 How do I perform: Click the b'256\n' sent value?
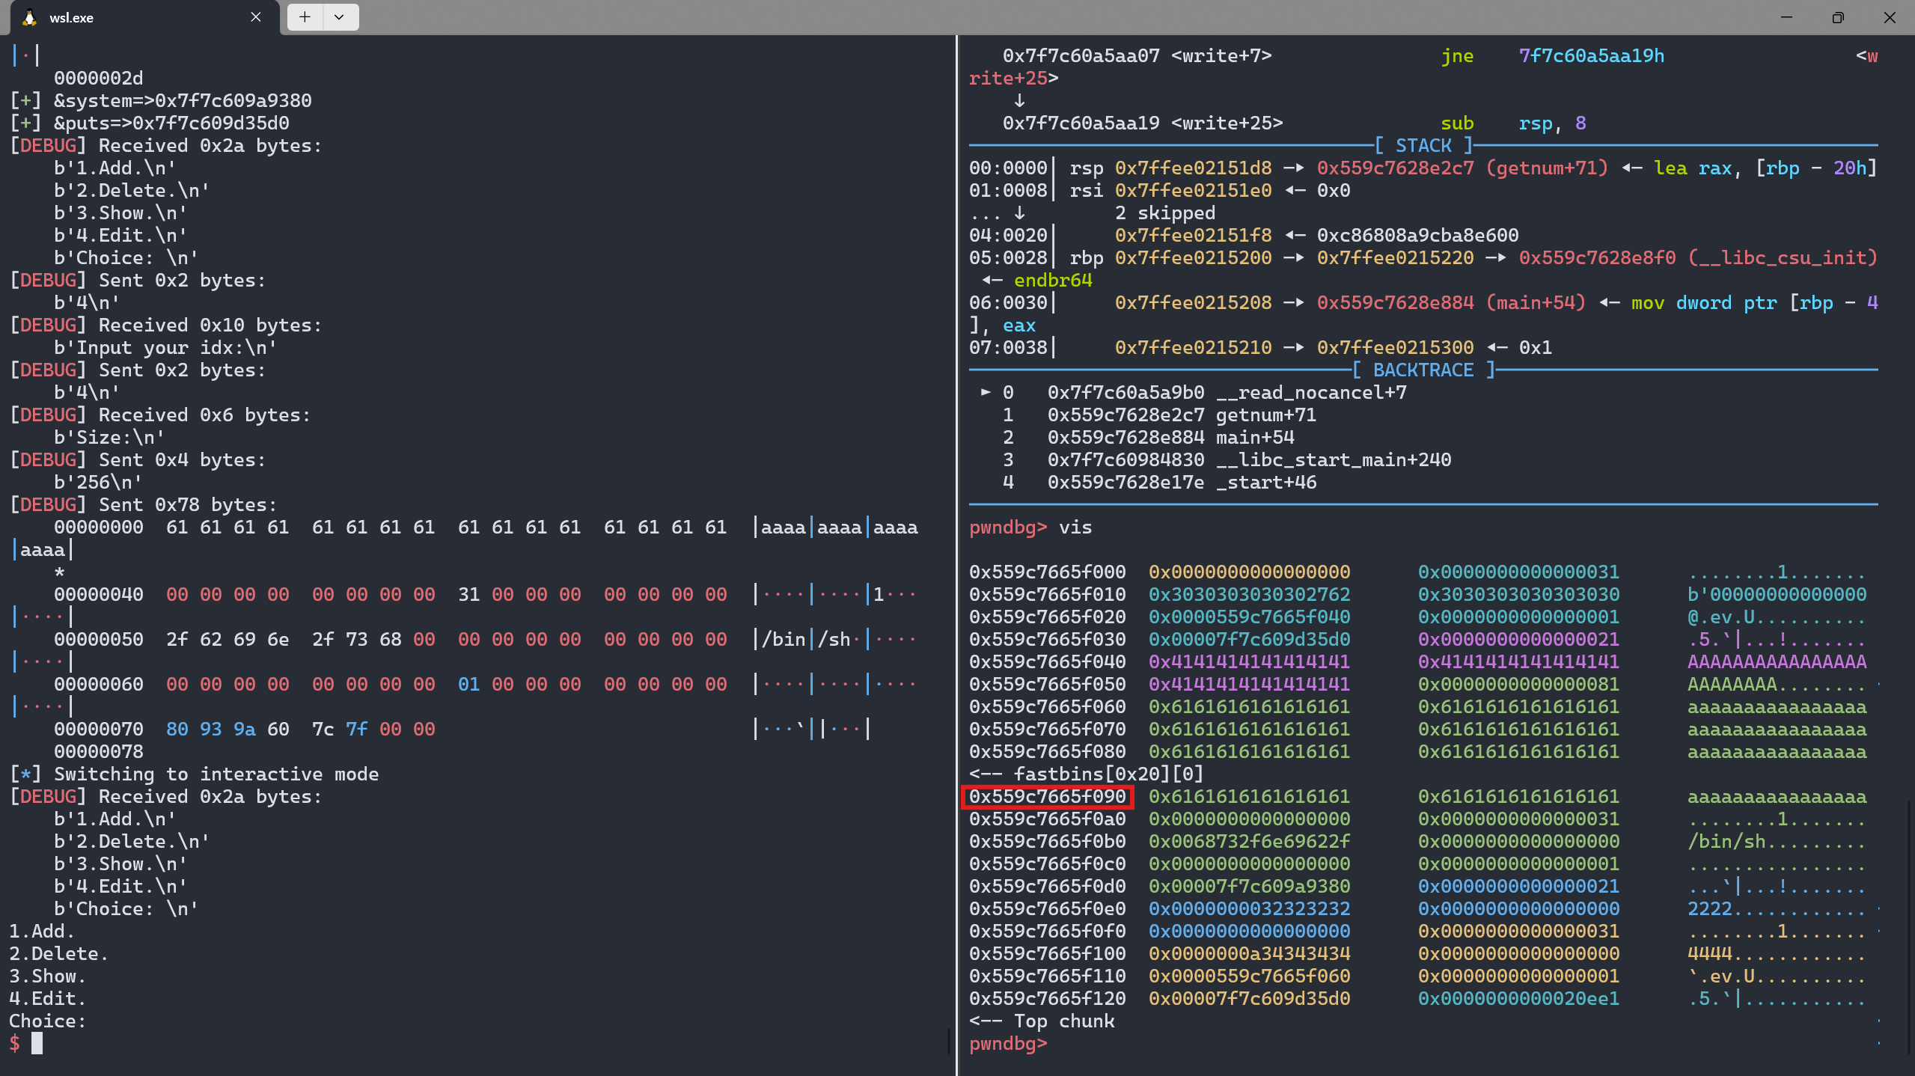click(x=98, y=482)
